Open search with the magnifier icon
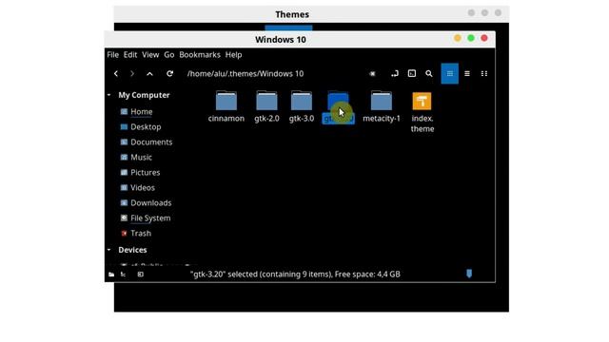 point(429,74)
